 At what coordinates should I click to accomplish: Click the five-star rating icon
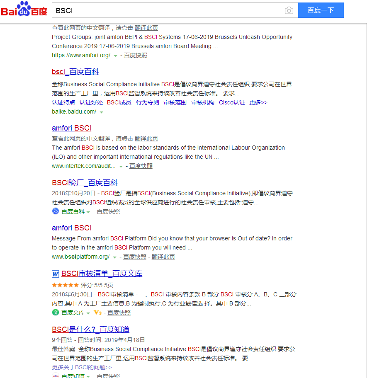(x=66, y=285)
